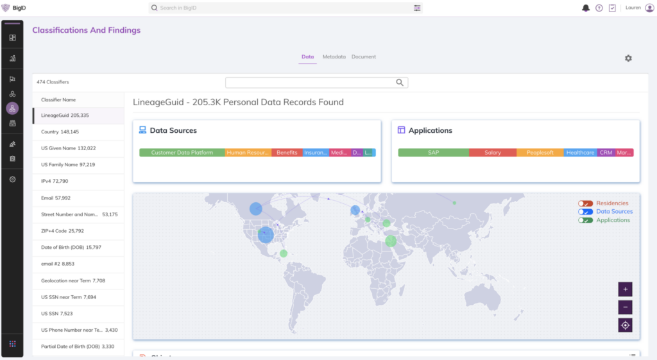Image resolution: width=657 pixels, height=360 pixels.
Task: Open the notifications bell
Action: (585, 8)
